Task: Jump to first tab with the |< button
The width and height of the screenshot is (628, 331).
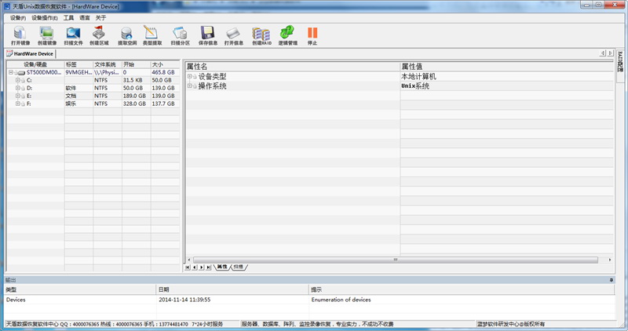Action: point(188,267)
